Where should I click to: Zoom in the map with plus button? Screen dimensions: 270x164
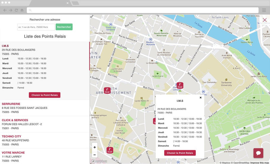tap(94, 147)
